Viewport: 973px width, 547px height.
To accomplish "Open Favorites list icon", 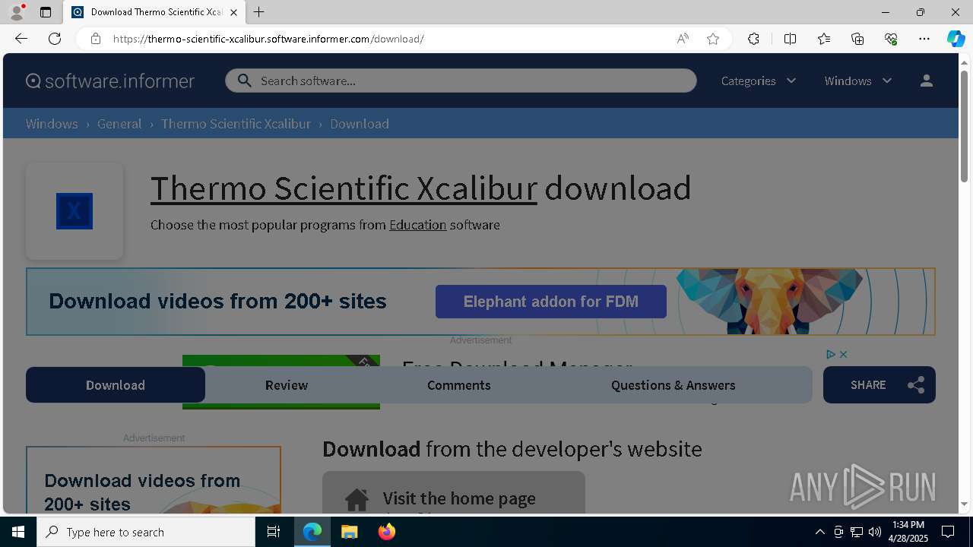I will (824, 39).
